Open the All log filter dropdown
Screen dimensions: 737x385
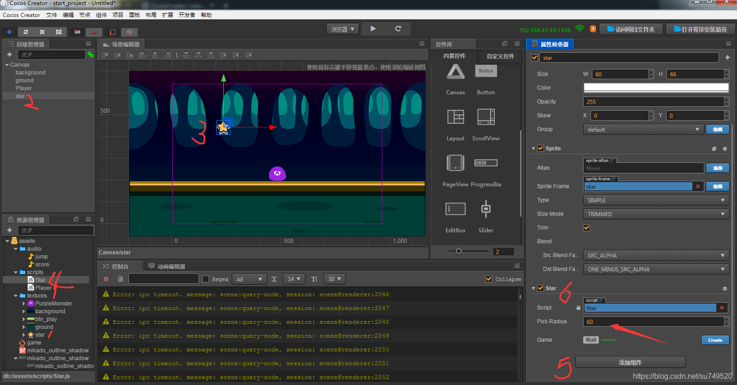(249, 279)
